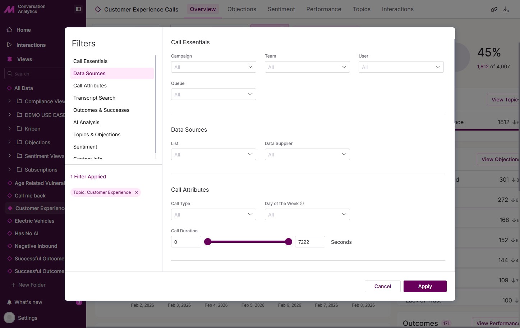Screen dimensions: 520x328
Task: Select AI Analysis filter category
Action: tap(112, 122)
